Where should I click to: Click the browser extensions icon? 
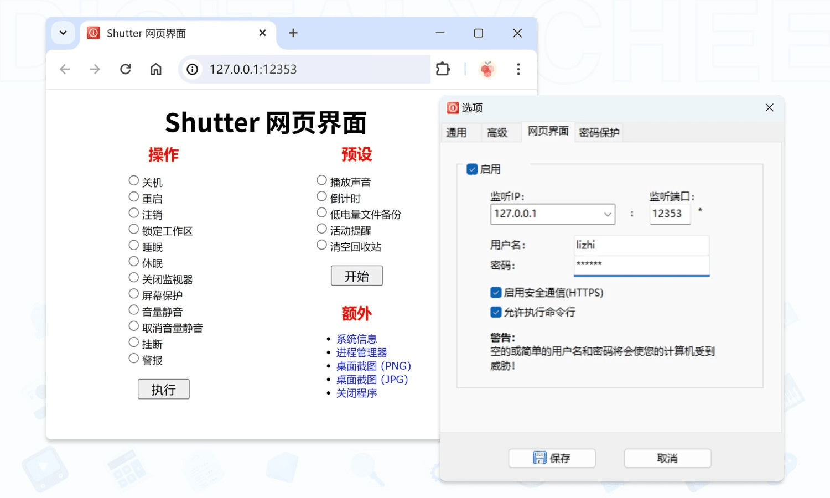point(443,69)
